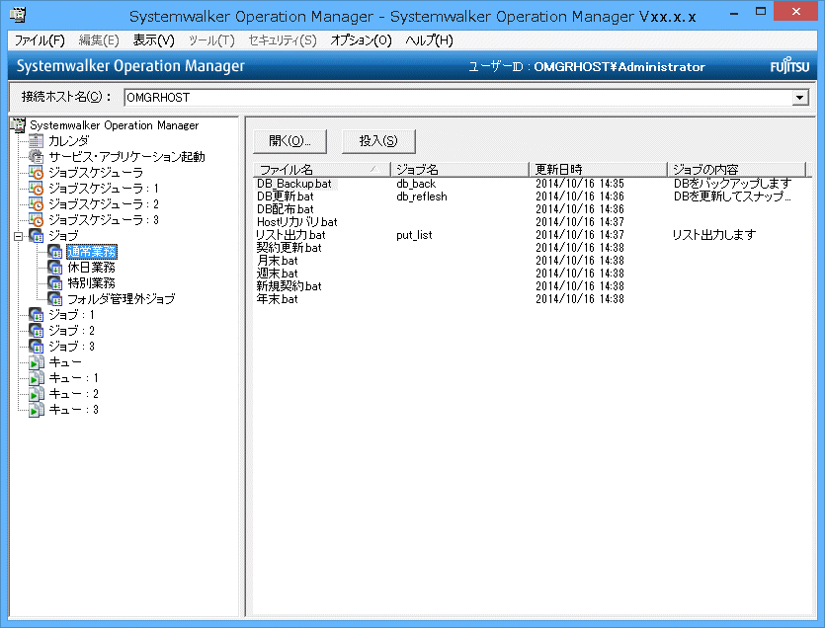Select the ジョブスケジューラ：3 tree label

(x=104, y=220)
